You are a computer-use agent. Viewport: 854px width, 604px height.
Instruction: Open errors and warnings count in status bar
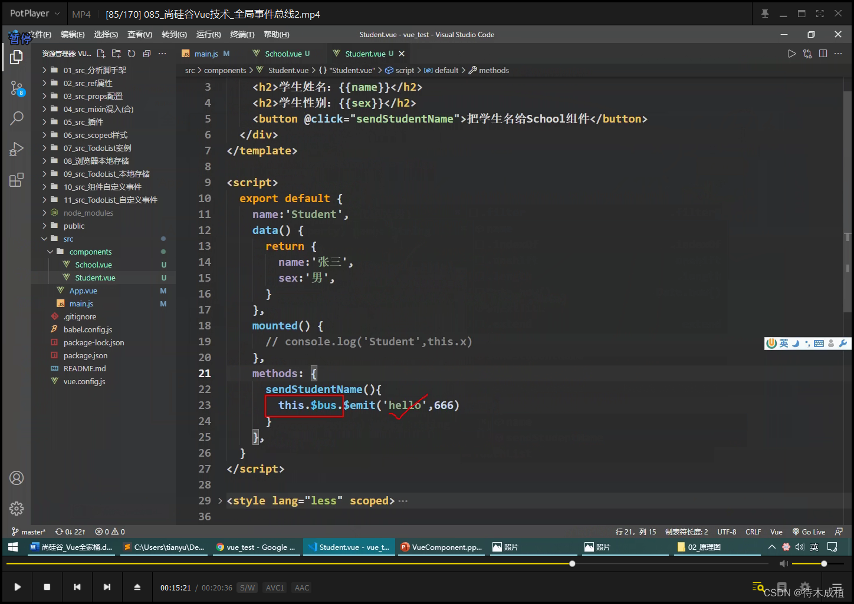click(110, 532)
